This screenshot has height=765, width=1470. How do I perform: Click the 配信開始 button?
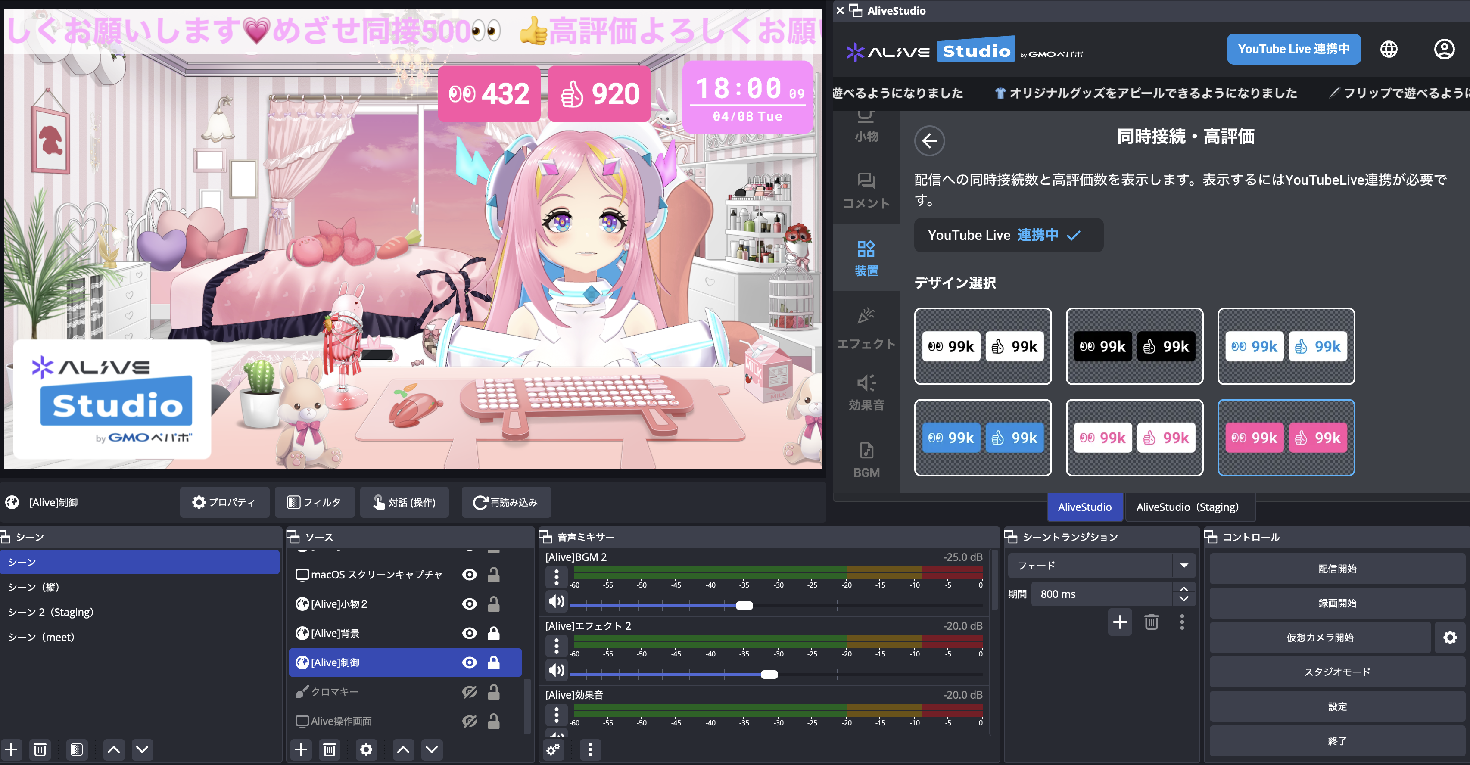tap(1337, 569)
